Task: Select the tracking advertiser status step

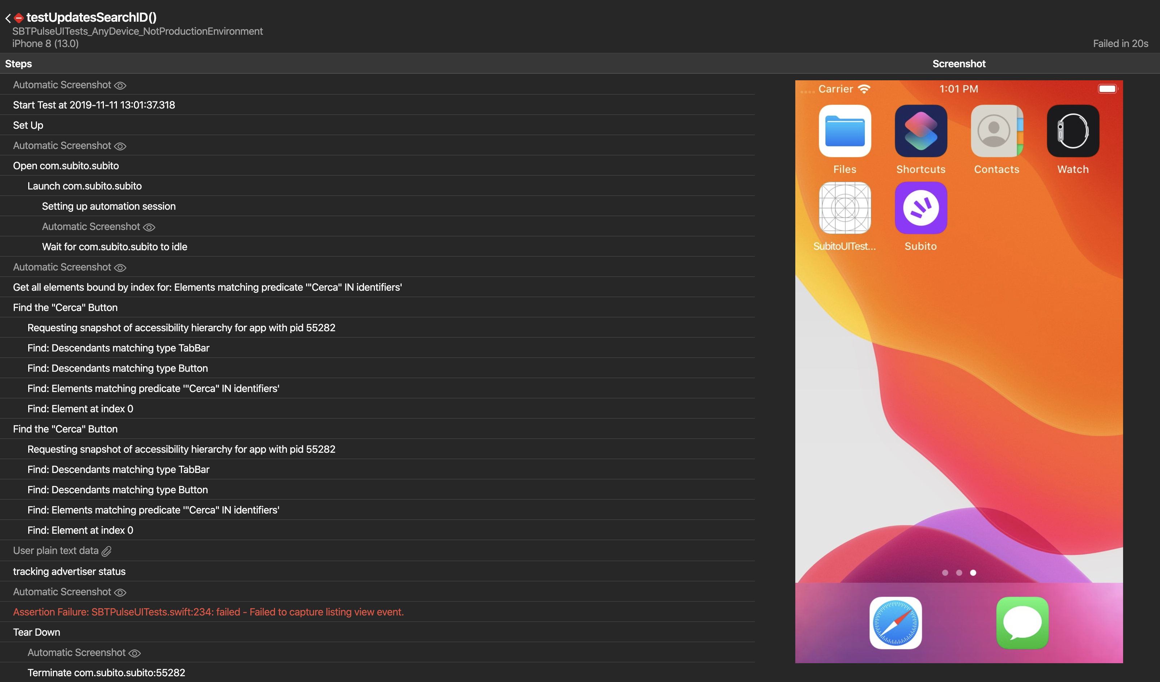Action: click(69, 572)
